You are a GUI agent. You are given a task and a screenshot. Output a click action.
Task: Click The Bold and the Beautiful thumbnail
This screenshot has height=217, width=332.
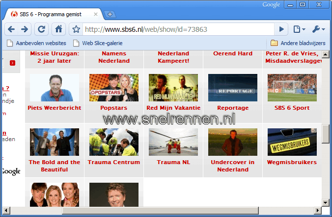tap(55, 142)
